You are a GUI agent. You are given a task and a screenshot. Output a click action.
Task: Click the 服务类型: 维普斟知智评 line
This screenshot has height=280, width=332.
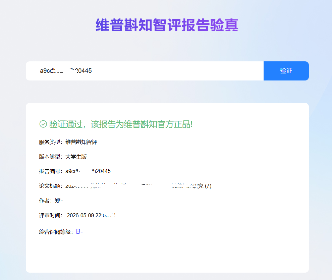(x=68, y=142)
